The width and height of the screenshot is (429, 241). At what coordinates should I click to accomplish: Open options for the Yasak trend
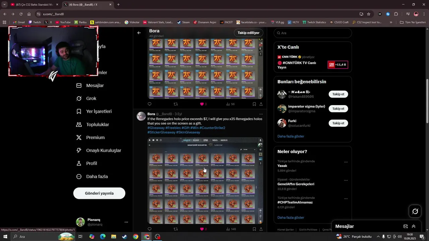click(346, 162)
